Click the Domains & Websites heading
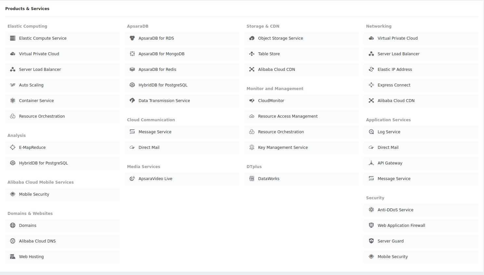484x275 pixels. 30,214
